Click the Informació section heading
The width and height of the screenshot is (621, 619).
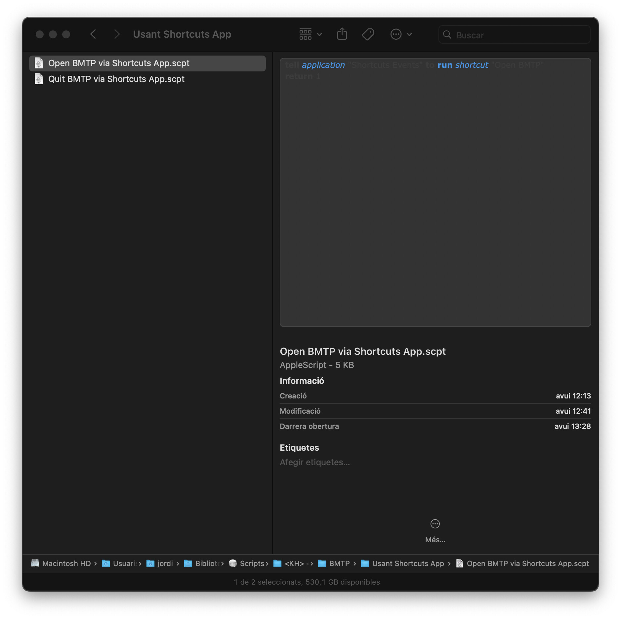pos(302,381)
